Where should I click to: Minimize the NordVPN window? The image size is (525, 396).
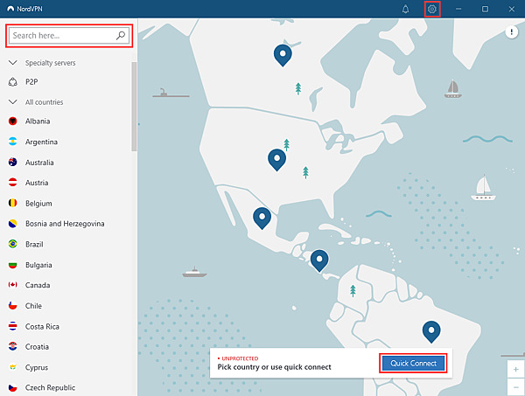pos(458,9)
